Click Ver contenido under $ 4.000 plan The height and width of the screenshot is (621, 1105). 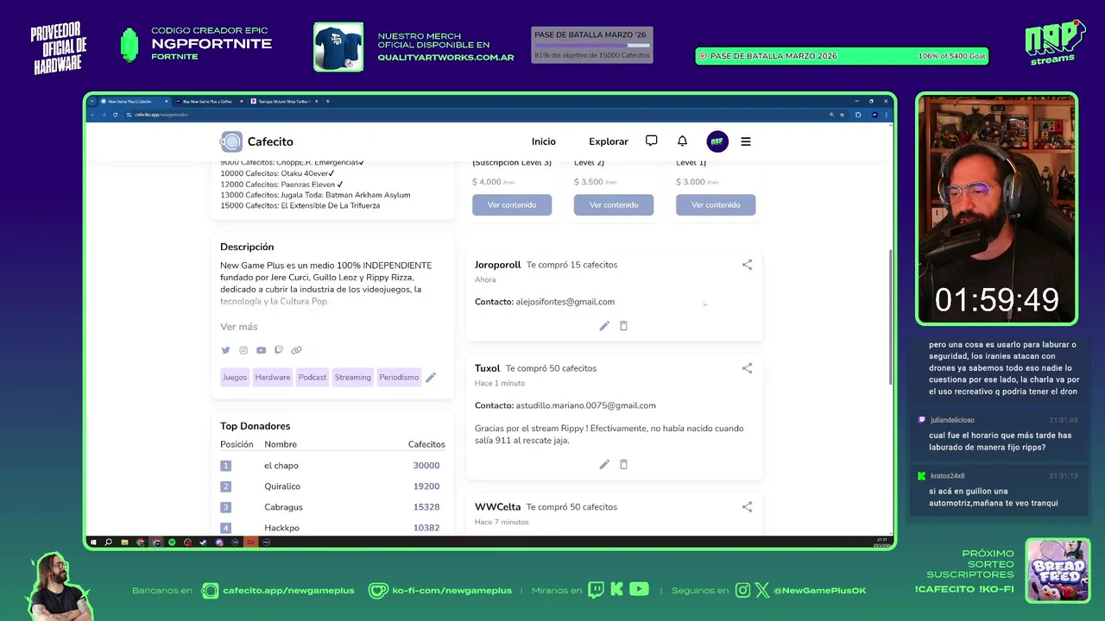tap(512, 204)
